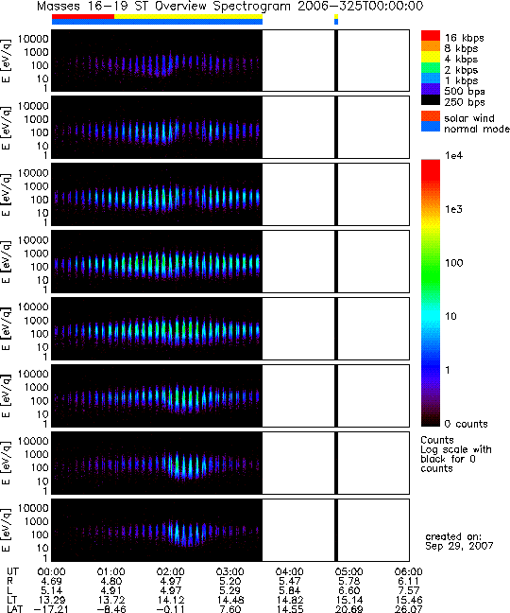This screenshot has height=613, width=510.
Task: Click the L value '5.14'
Action: point(52,590)
